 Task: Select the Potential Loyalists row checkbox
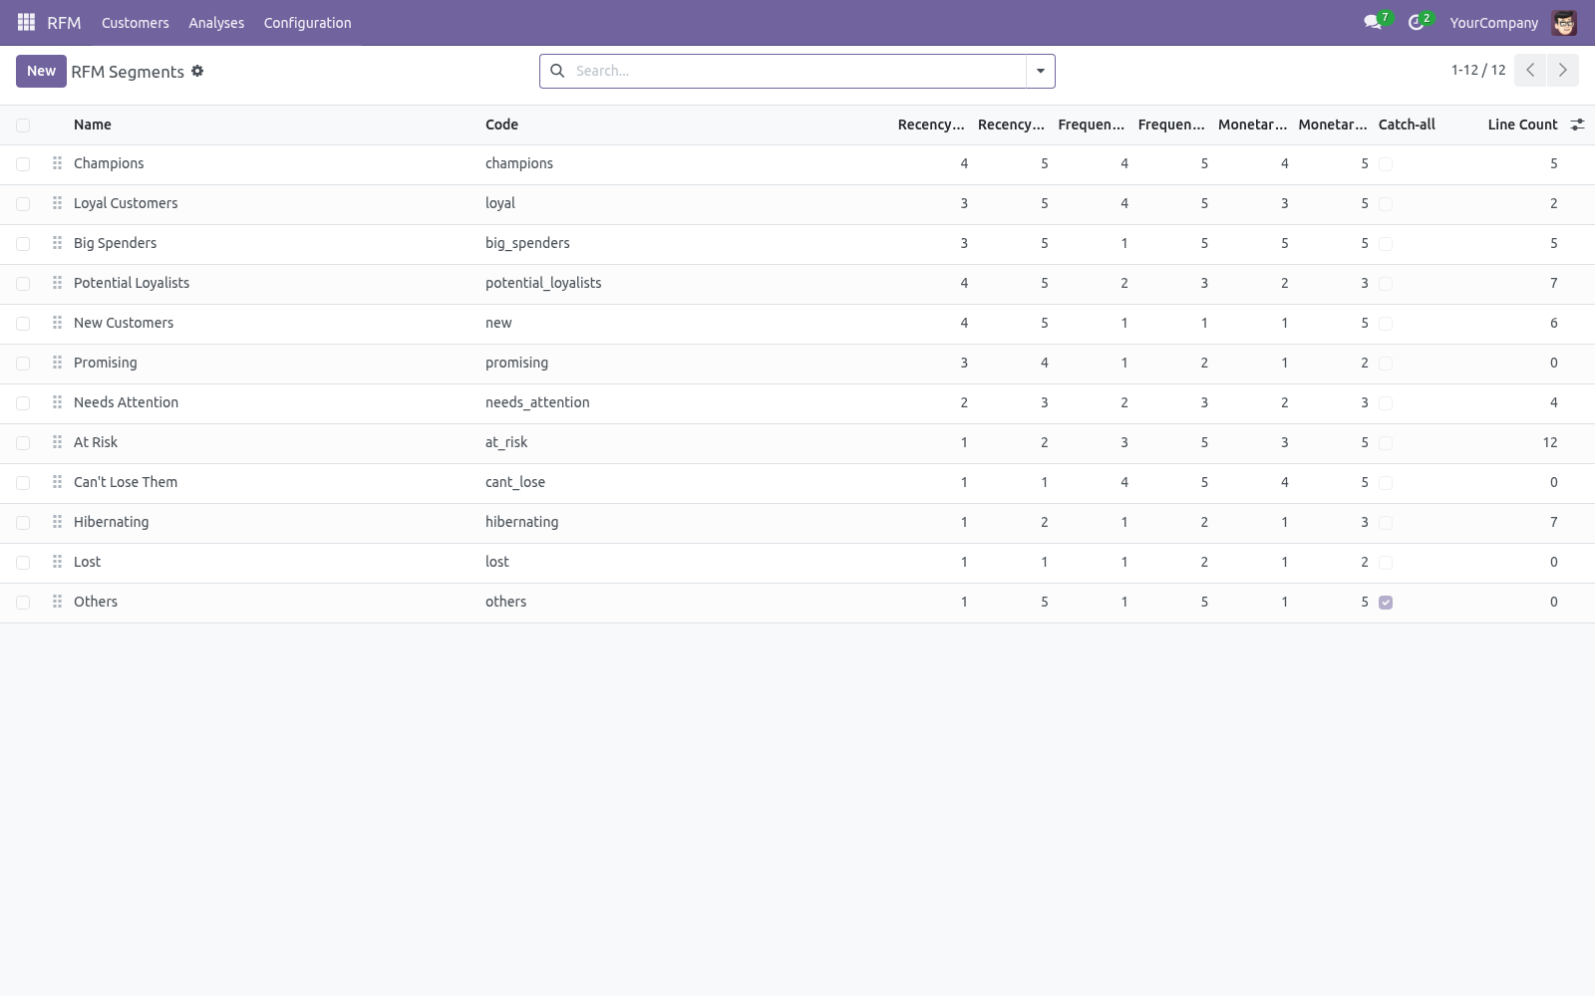tap(23, 284)
